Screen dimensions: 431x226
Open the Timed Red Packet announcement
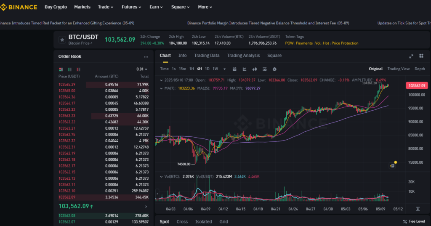point(67,23)
